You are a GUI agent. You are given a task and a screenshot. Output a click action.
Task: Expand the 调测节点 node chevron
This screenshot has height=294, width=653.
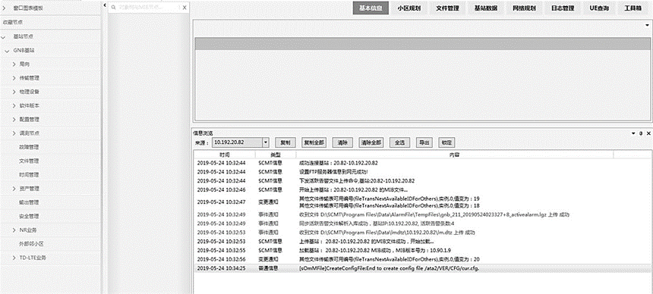[x=14, y=133]
